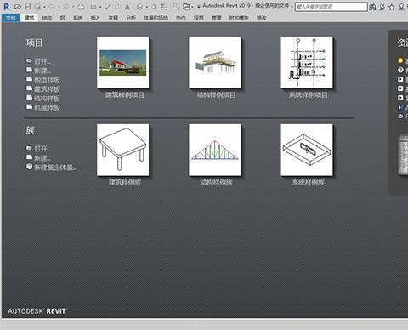Image resolution: width=408 pixels, height=330 pixels.
Task: Open the 结构样例项目 structure thumbnail
Action: 215,62
